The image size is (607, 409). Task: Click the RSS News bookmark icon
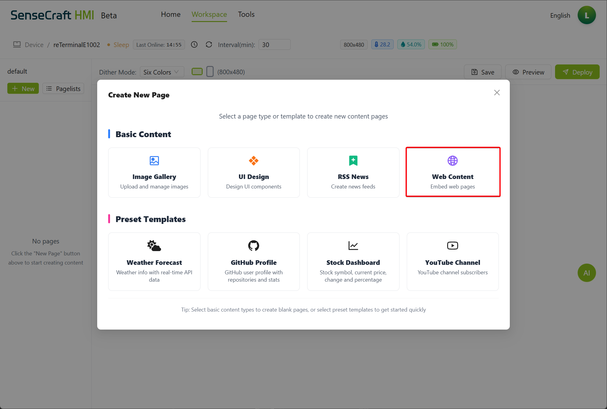pos(353,160)
